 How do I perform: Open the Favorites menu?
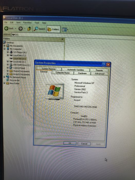pos(27,23)
